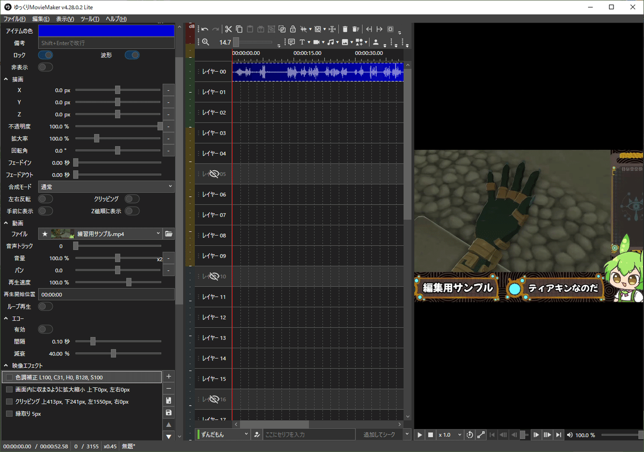
Task: Click the trash can delete icon
Action: 345,29
